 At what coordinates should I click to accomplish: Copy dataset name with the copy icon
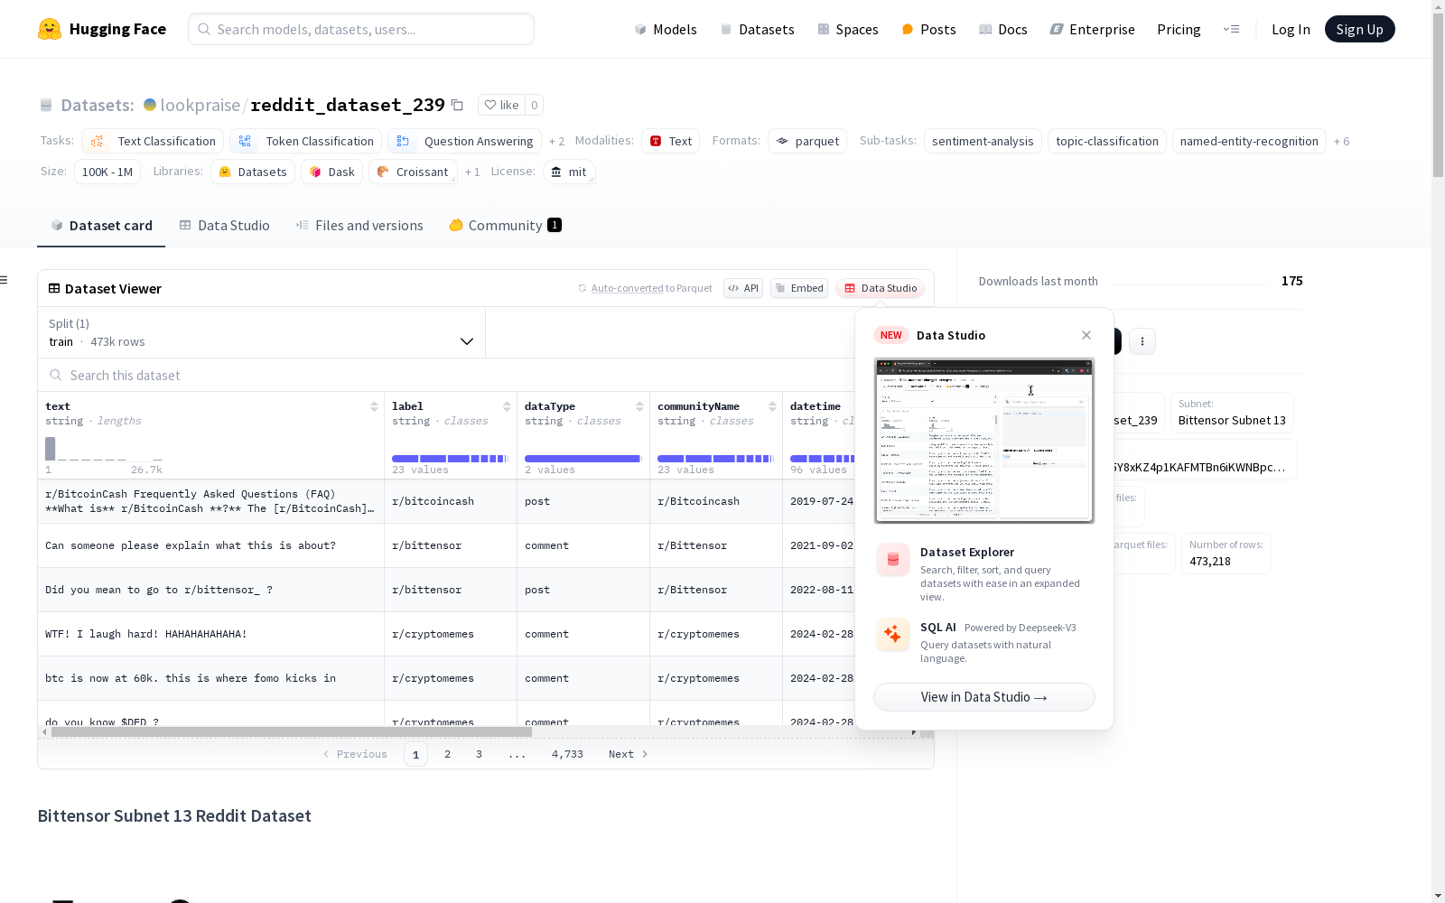(x=458, y=105)
